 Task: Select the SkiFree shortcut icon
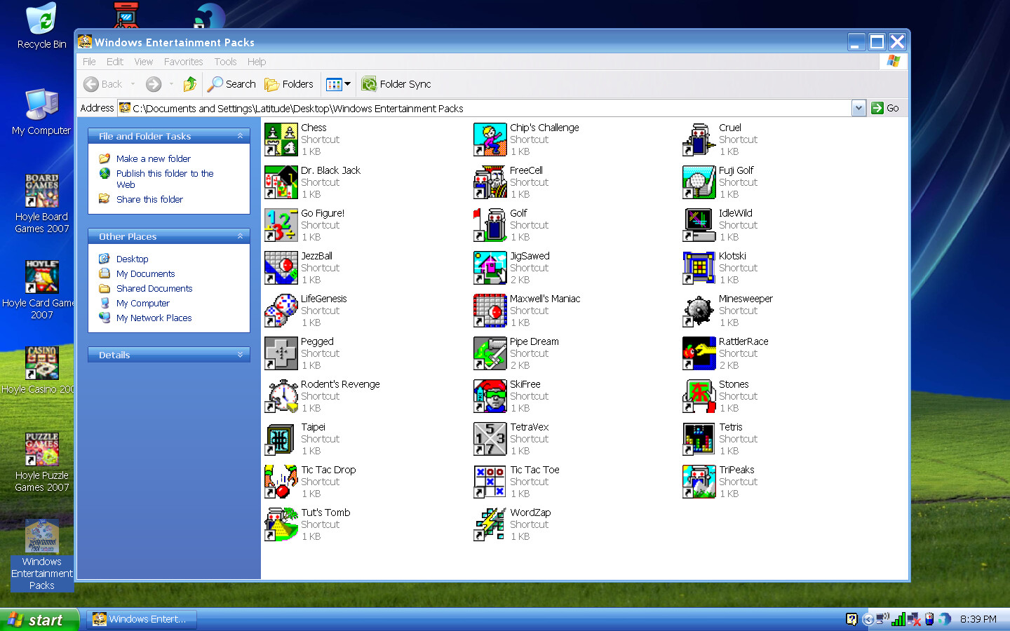coord(490,396)
